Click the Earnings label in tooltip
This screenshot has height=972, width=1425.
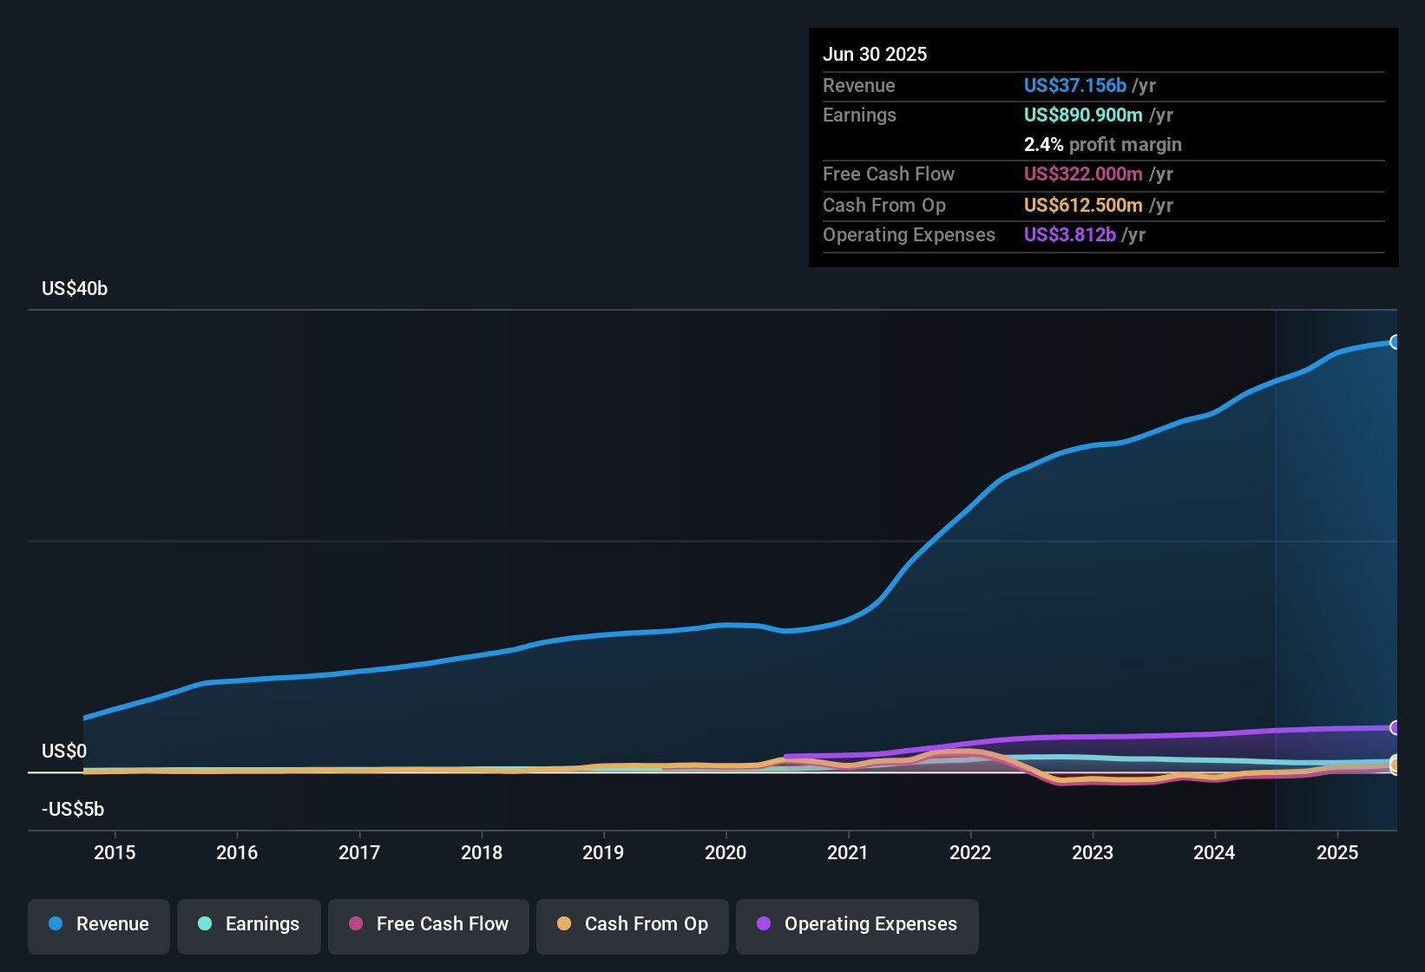click(x=859, y=115)
